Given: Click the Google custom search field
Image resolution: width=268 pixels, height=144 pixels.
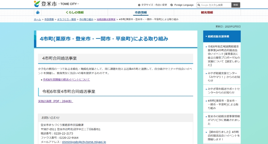Looking at the screenshot, I should 214,5.
